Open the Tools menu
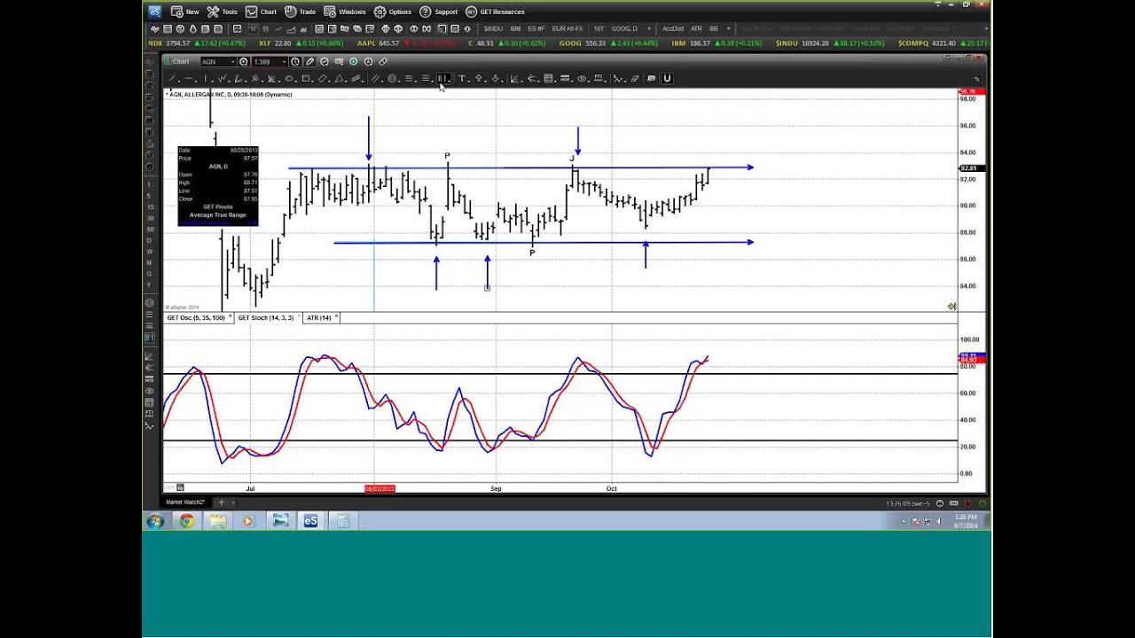 pyautogui.click(x=223, y=12)
